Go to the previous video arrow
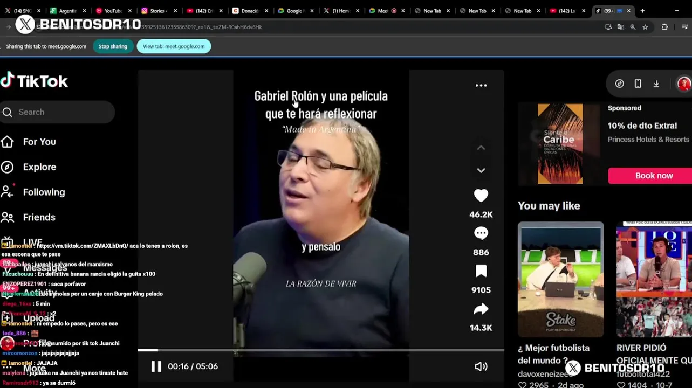 [481, 148]
